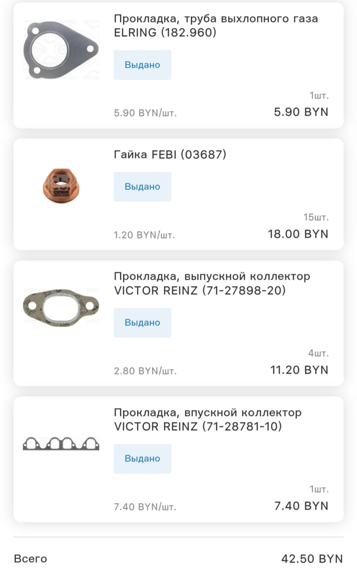Open Victor Reinz exhaust manifold gasket image
The height and width of the screenshot is (578, 357).
pyautogui.click(x=61, y=307)
